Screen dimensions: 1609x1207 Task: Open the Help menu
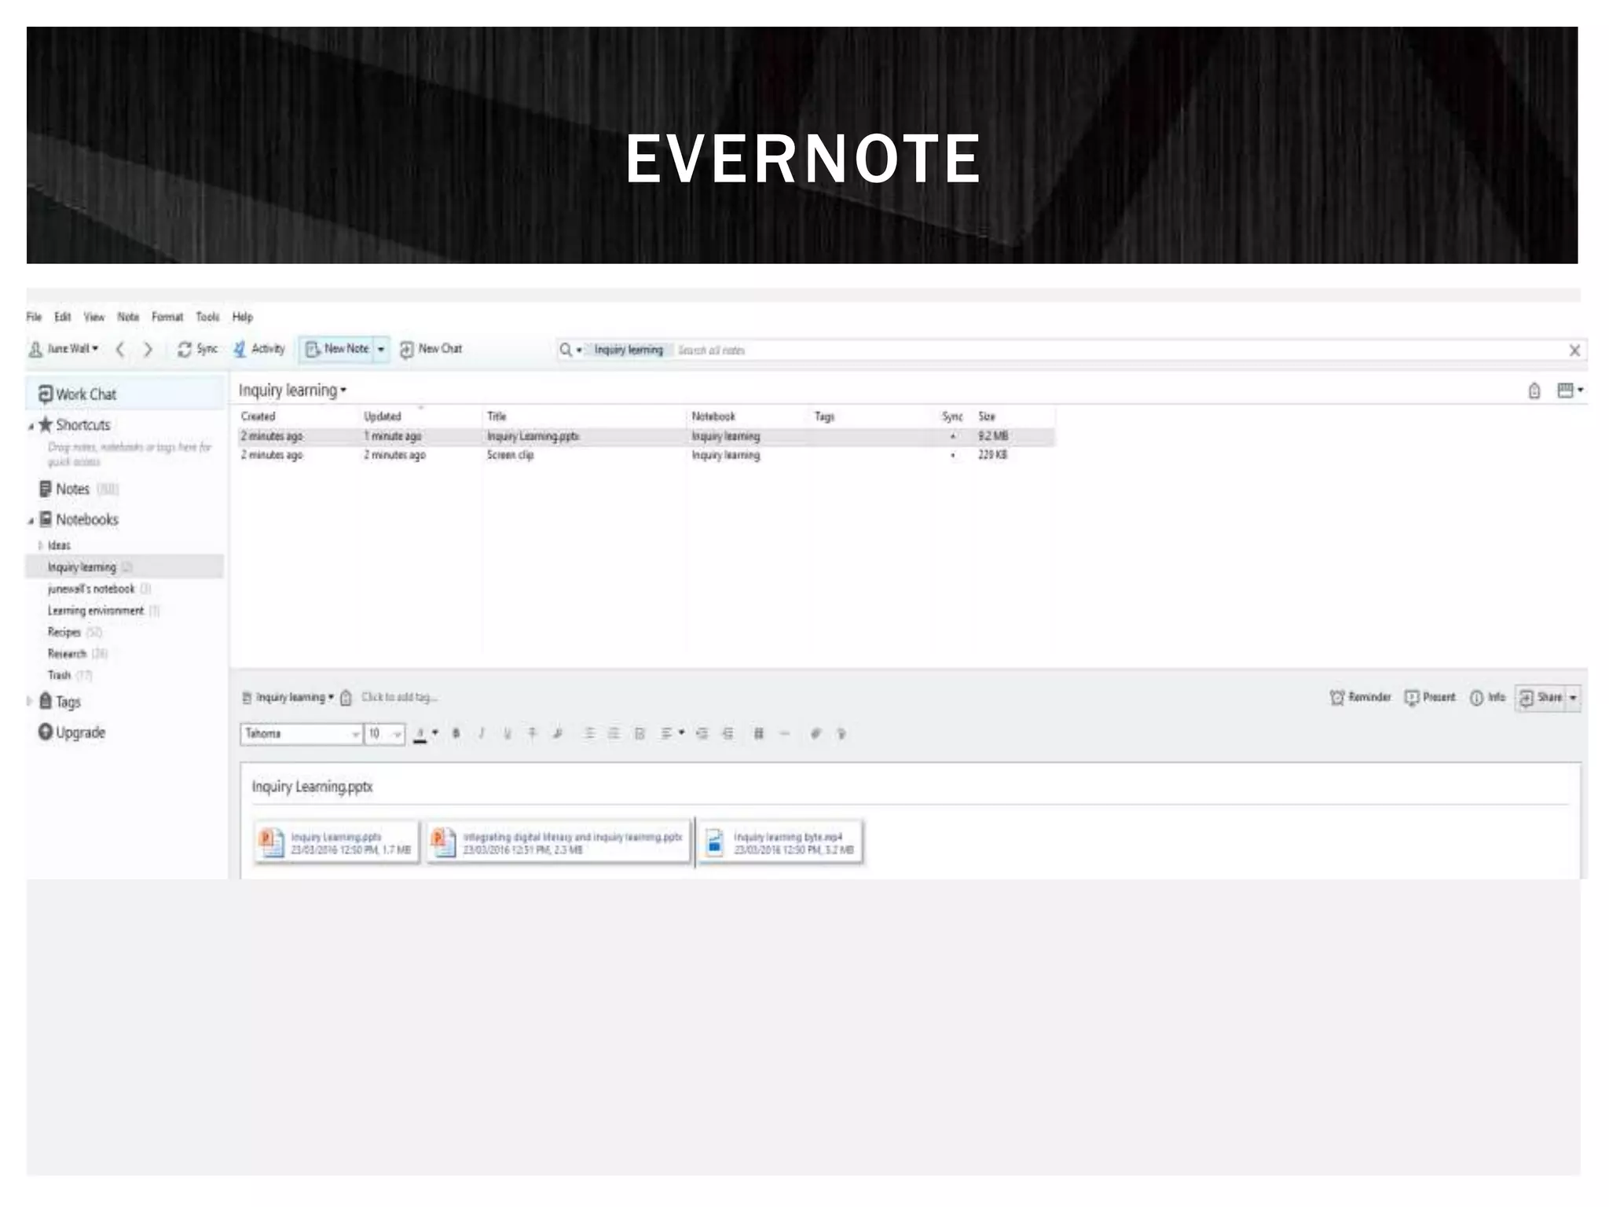(x=243, y=317)
